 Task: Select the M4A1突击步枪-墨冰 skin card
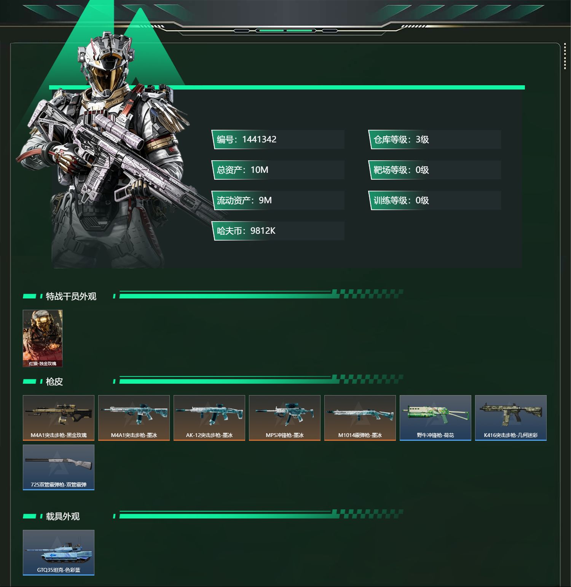(x=134, y=418)
